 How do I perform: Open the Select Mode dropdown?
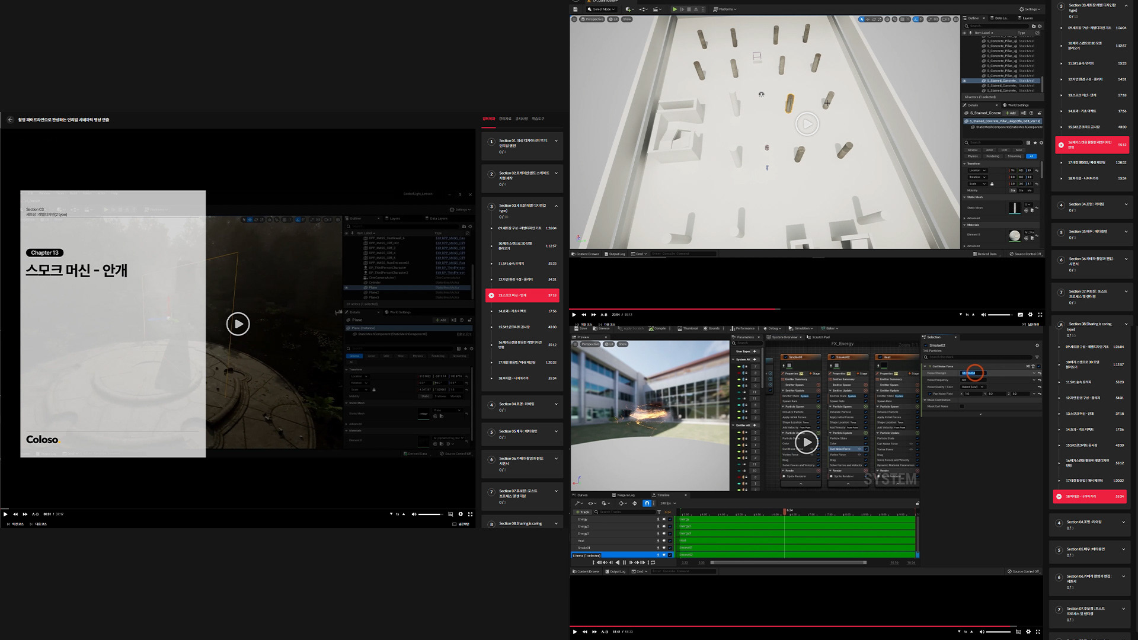click(x=602, y=9)
